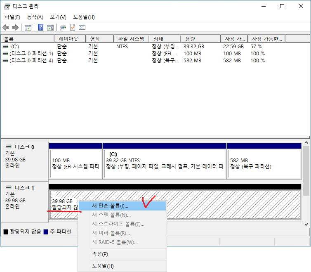This screenshot has width=311, height=272.
Task: Click the 39.32 GB capacity cell
Action: coord(194,47)
